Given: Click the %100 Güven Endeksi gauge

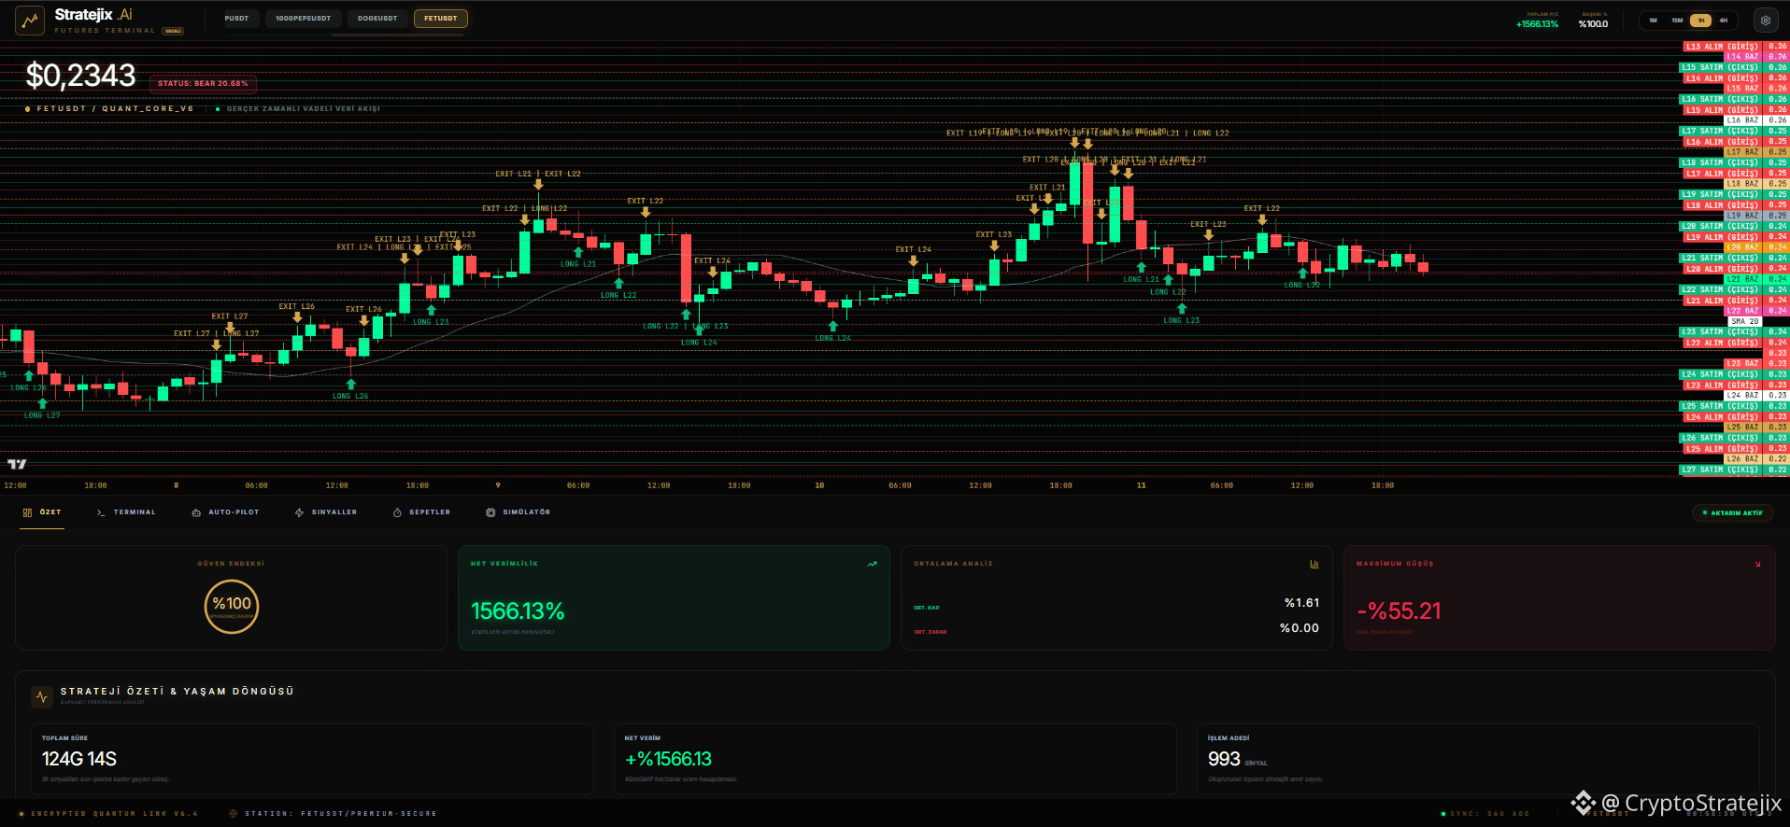Looking at the screenshot, I should [x=232, y=607].
